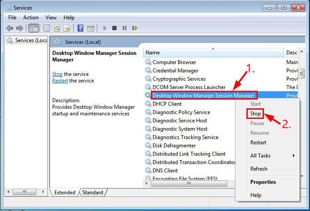Open Properties from the context menu
310x211 pixels.
263,182
